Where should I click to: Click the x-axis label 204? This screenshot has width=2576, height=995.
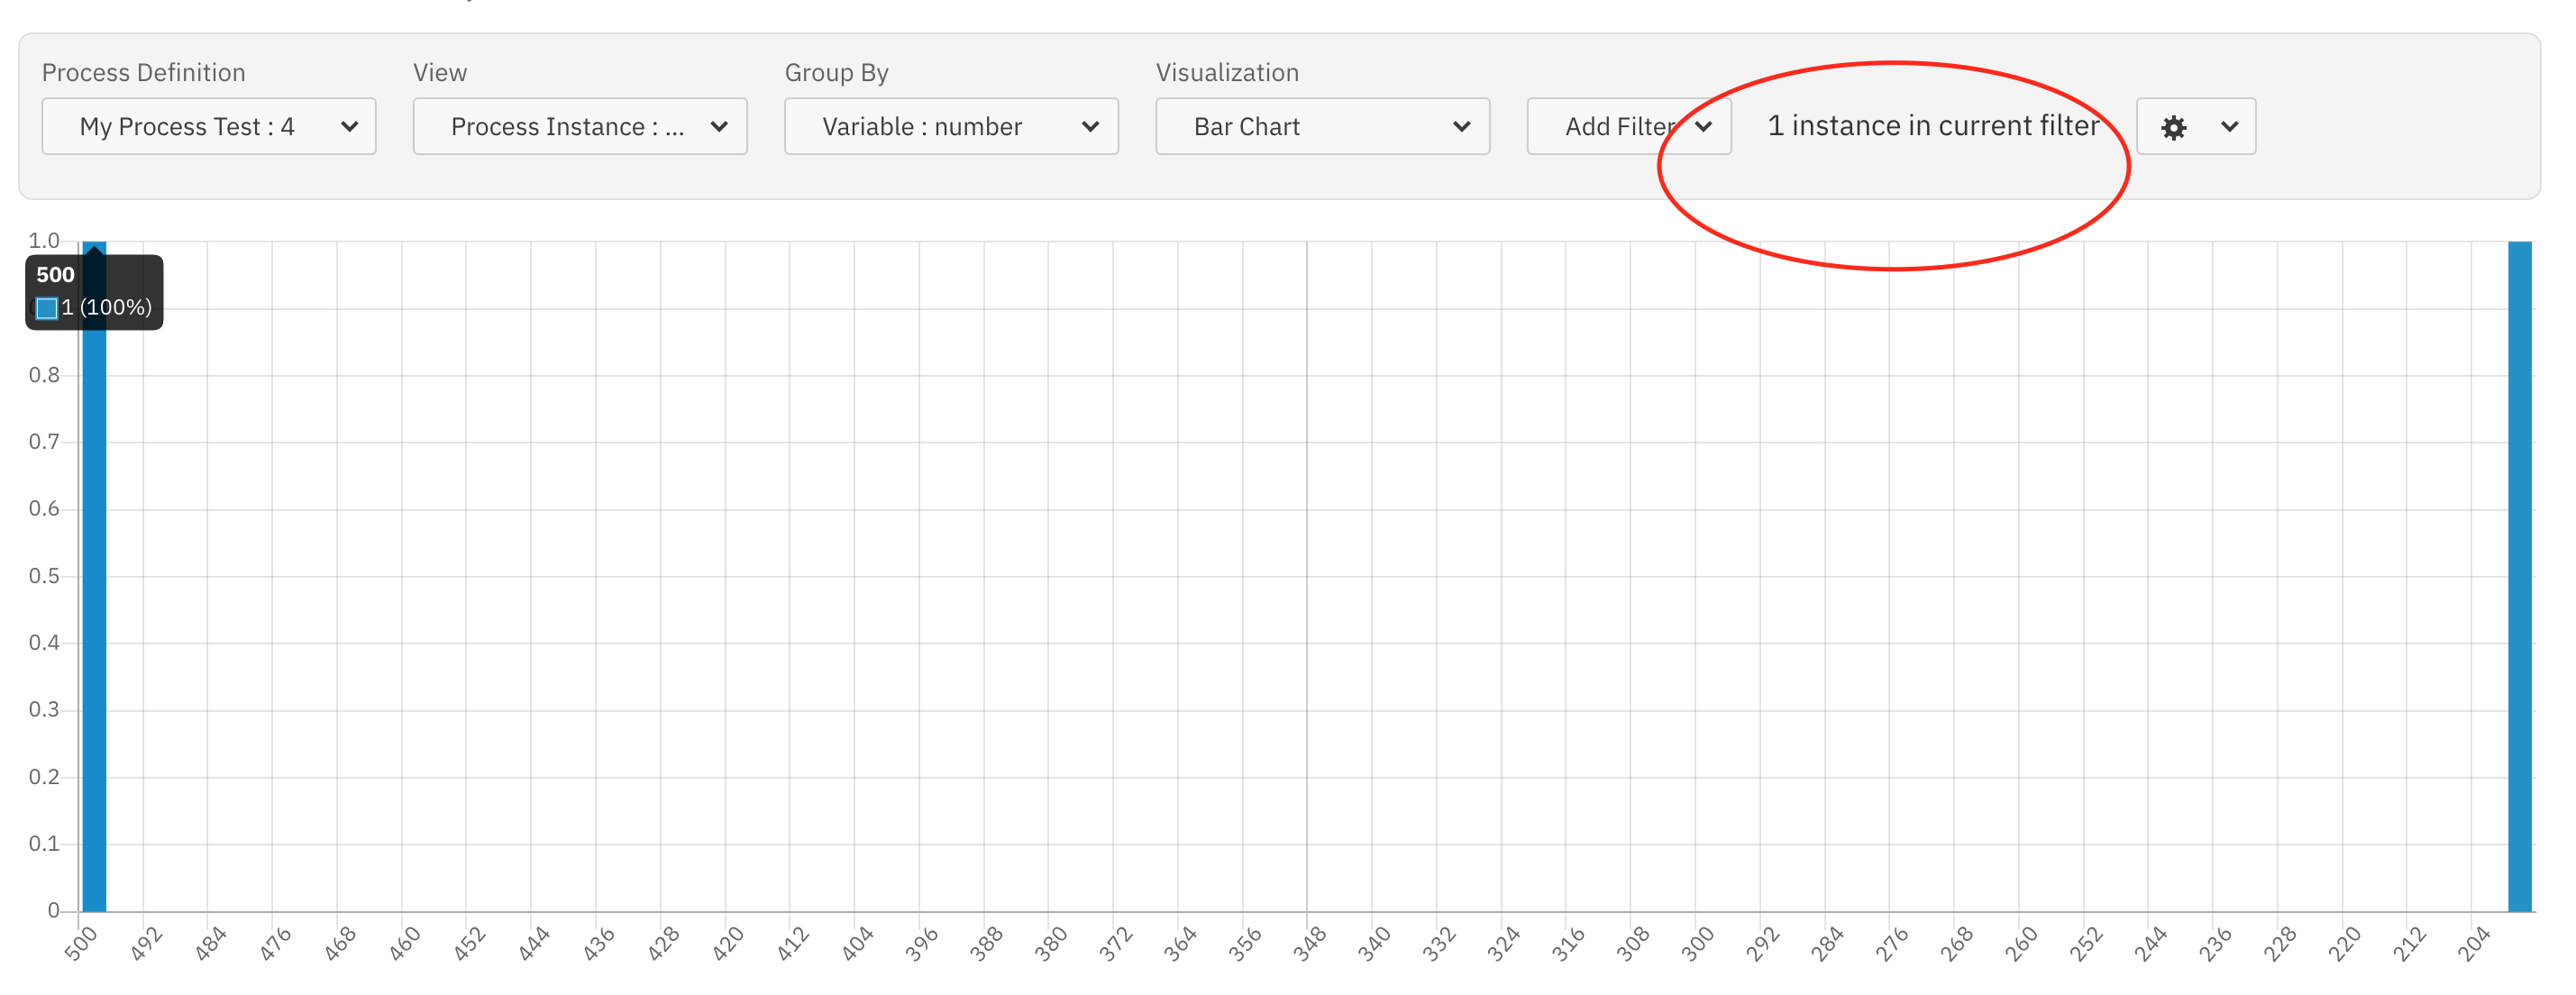(x=2473, y=944)
